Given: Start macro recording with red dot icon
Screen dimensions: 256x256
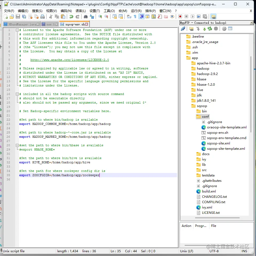Looking at the screenshot, I should point(180,17).
